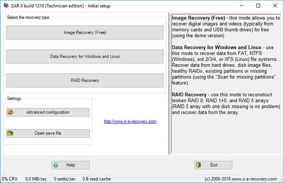Visit the www.z-a-recovery.com hyperlink
This screenshot has width=284, height=183.
click(x=130, y=121)
